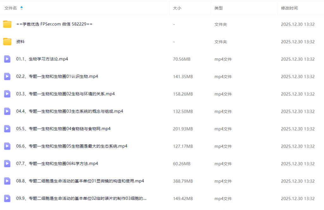Click video icon of 07.7 科学方法 file
Image resolution: width=324 pixels, height=210 pixels.
pyautogui.click(x=7, y=163)
